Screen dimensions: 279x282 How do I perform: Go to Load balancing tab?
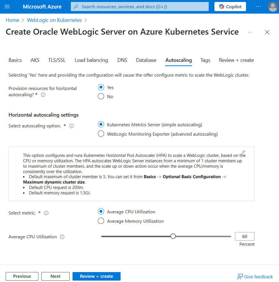click(91, 60)
